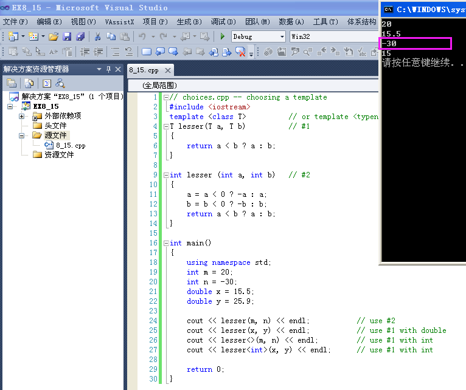Collapse the EX8_15 project node
The width and height of the screenshot is (466, 390).
coord(10,106)
